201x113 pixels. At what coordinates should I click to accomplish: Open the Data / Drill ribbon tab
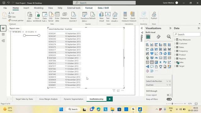(x=103, y=8)
